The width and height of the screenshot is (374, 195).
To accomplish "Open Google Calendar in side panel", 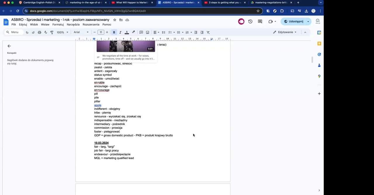I will pyautogui.click(x=319, y=32).
